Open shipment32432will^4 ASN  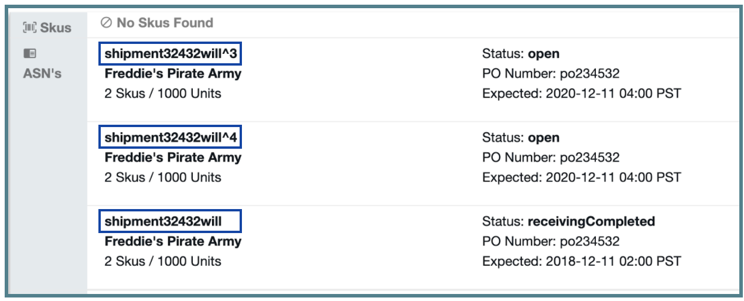(x=171, y=138)
